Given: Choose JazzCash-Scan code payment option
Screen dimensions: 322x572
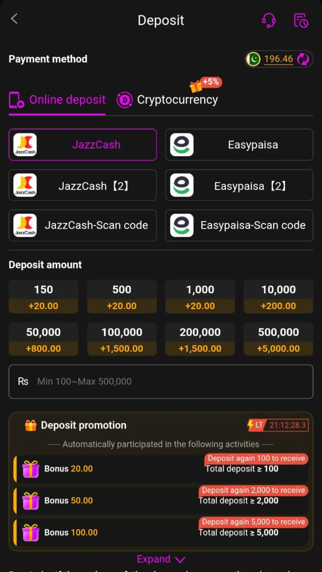Looking at the screenshot, I should coord(83,225).
